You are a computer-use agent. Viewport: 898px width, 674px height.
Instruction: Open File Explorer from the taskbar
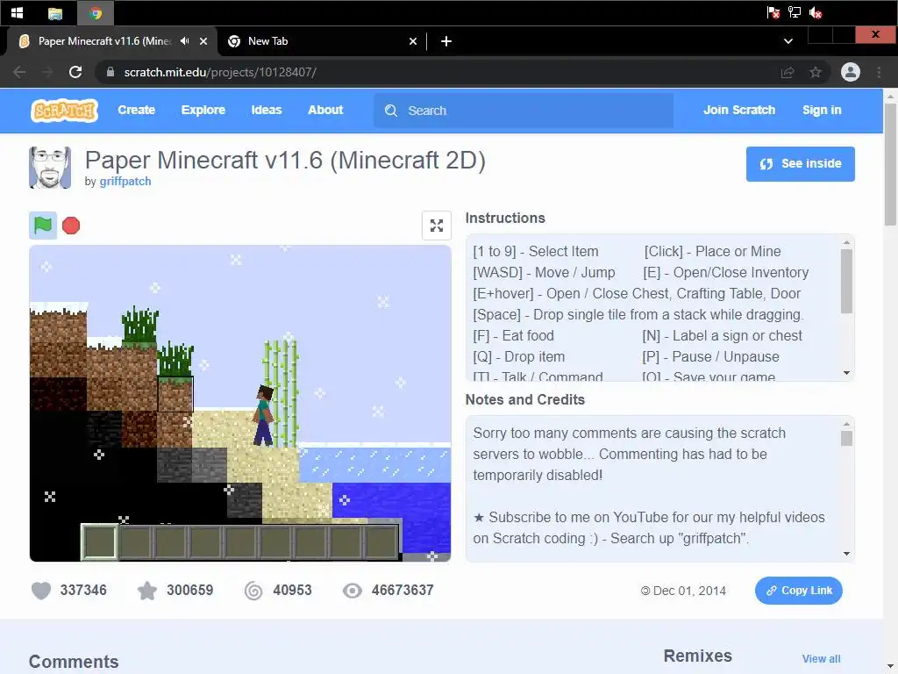(x=55, y=13)
